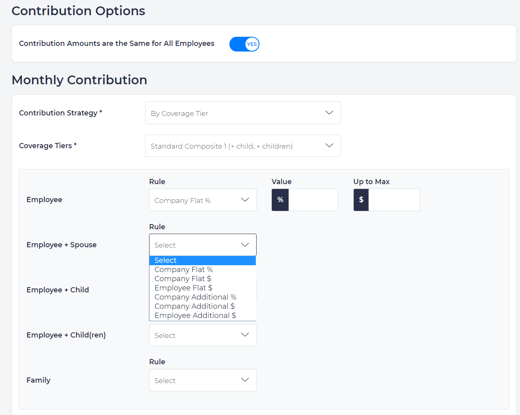The height and width of the screenshot is (415, 520).
Task: Select 'Employee Additional $' from the open list
Action: (x=195, y=315)
